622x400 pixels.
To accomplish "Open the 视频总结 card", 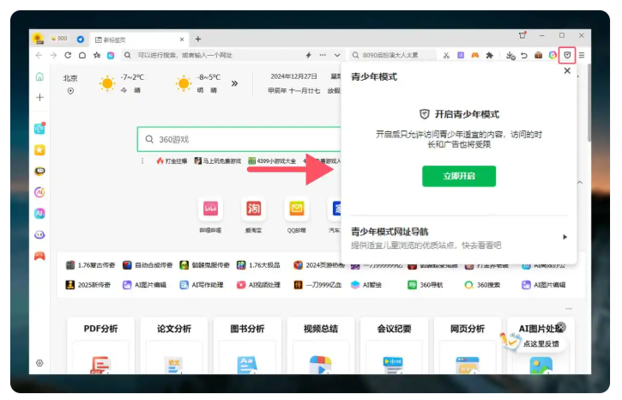I will 321,345.
